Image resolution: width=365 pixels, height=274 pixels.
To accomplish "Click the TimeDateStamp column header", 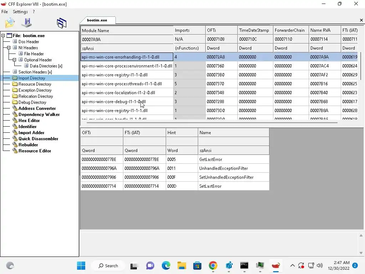I will point(255,30).
